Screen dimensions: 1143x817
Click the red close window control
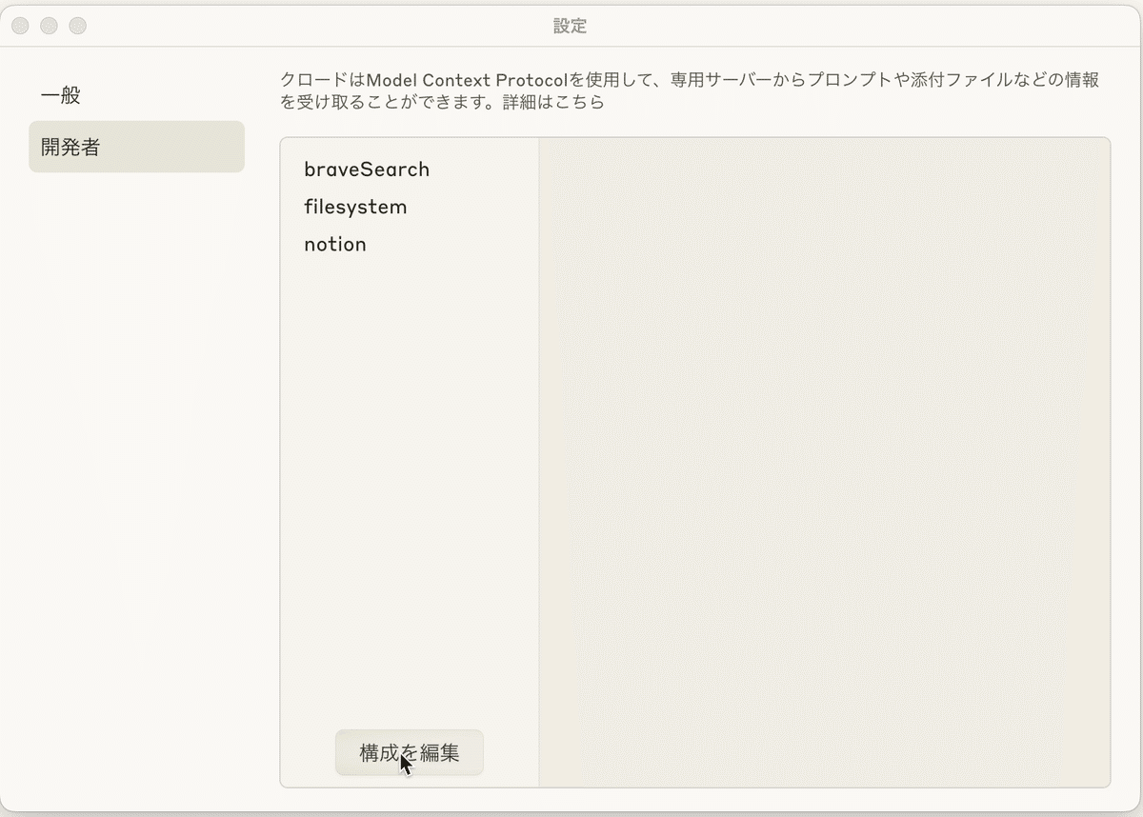19,26
